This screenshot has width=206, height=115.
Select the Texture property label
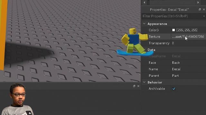point(154,37)
